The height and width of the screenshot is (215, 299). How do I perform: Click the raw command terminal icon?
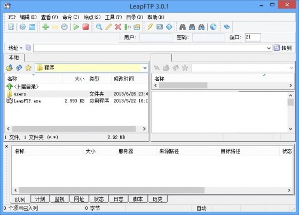160,27
